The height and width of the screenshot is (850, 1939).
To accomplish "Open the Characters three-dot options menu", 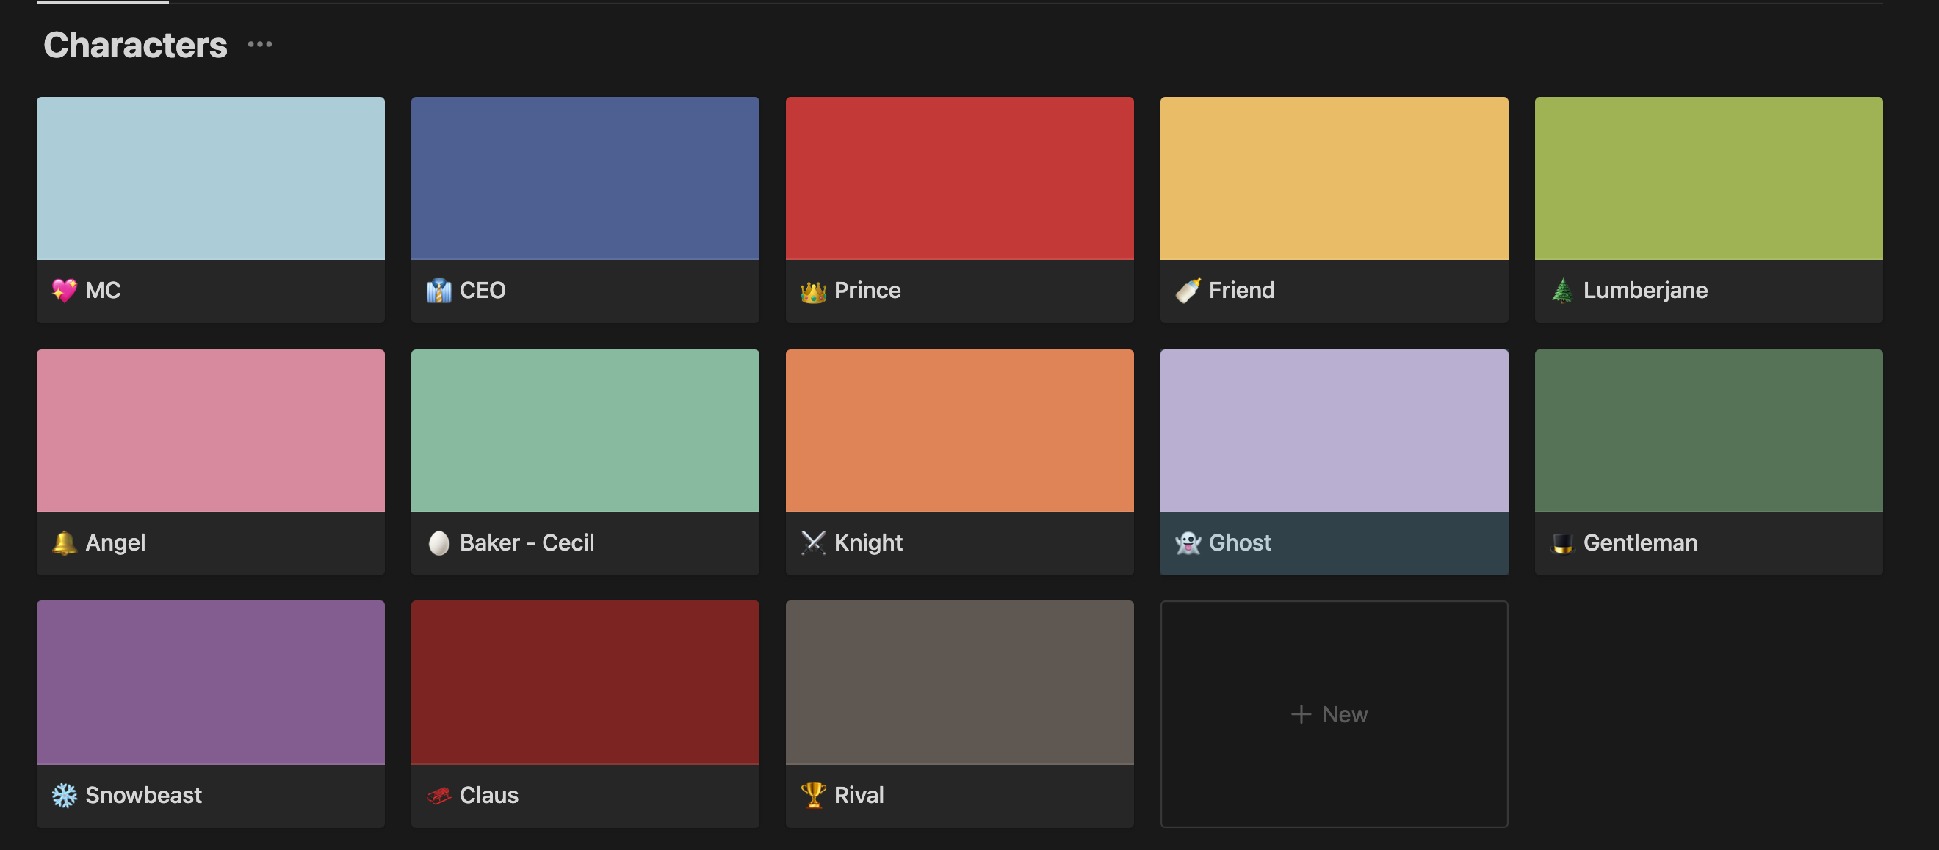I will [260, 44].
